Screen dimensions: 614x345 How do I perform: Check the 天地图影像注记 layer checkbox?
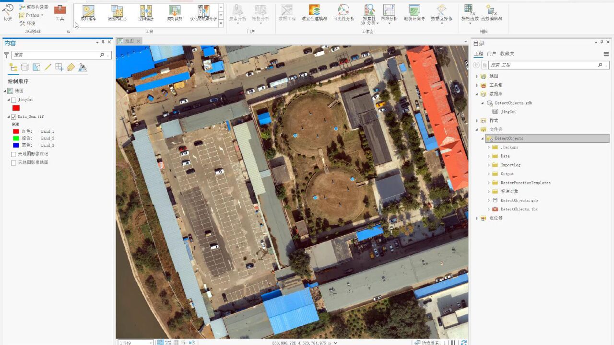coord(13,154)
